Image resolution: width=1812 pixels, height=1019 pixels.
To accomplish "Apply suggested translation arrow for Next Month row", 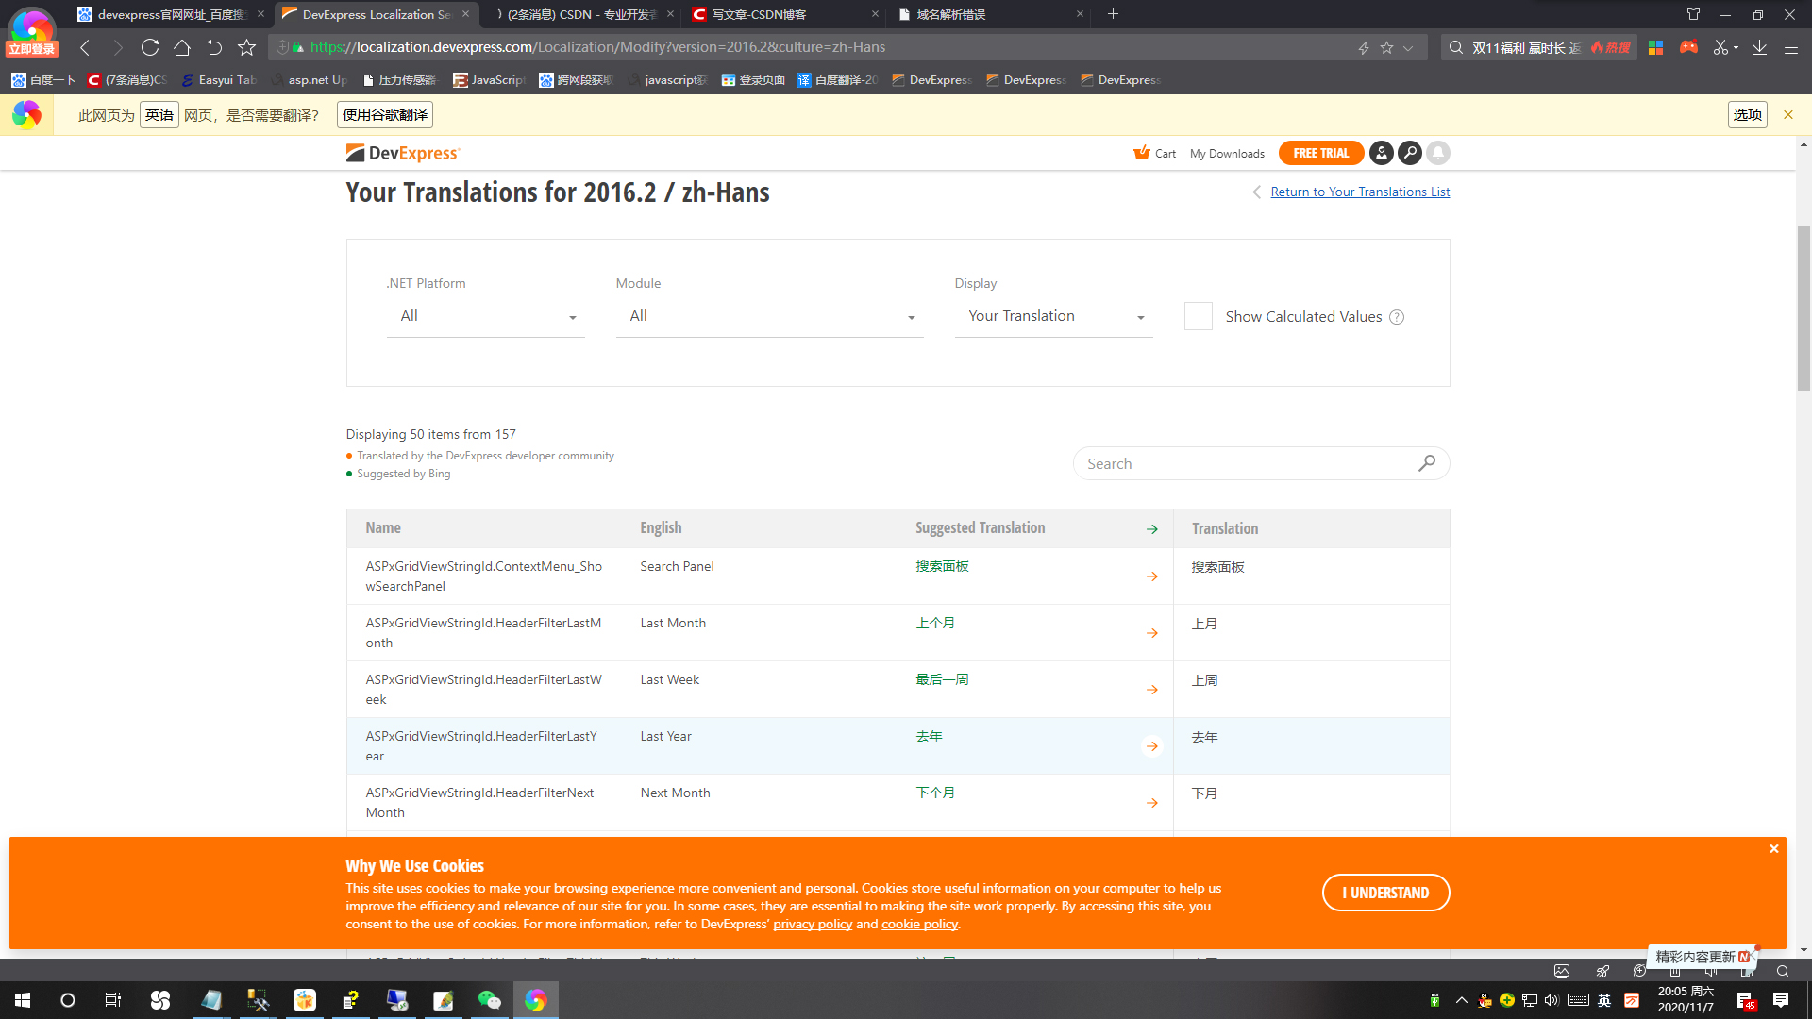I will point(1152,803).
